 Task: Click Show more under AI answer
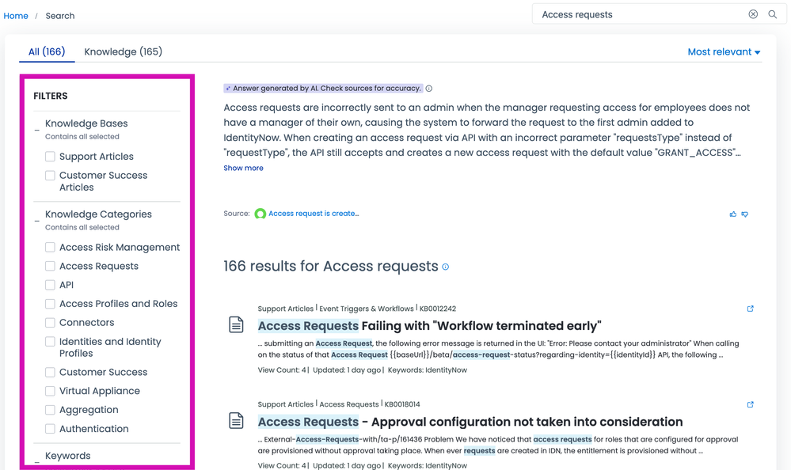point(243,169)
